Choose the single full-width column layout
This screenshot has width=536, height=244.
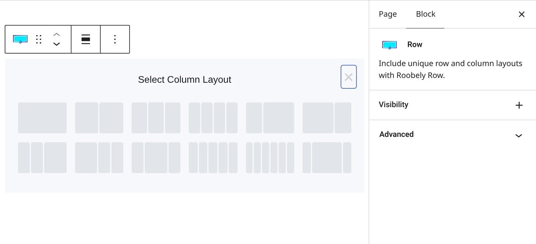point(42,118)
